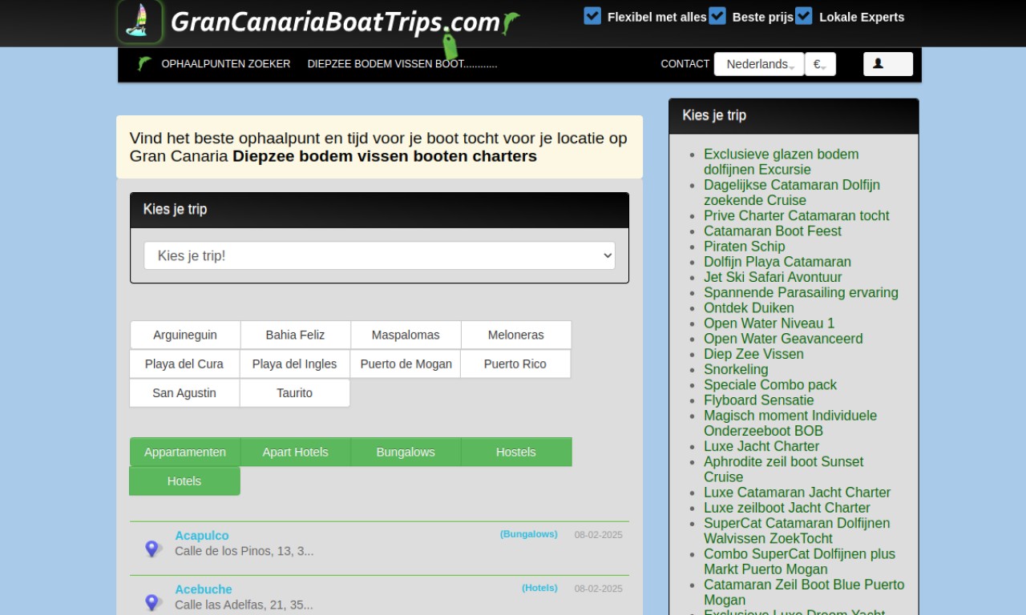Open the user account icon button
Viewport: 1026px width, 615px height.
[887, 64]
